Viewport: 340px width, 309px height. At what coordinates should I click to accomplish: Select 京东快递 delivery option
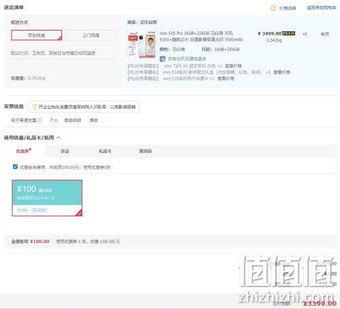(x=37, y=35)
